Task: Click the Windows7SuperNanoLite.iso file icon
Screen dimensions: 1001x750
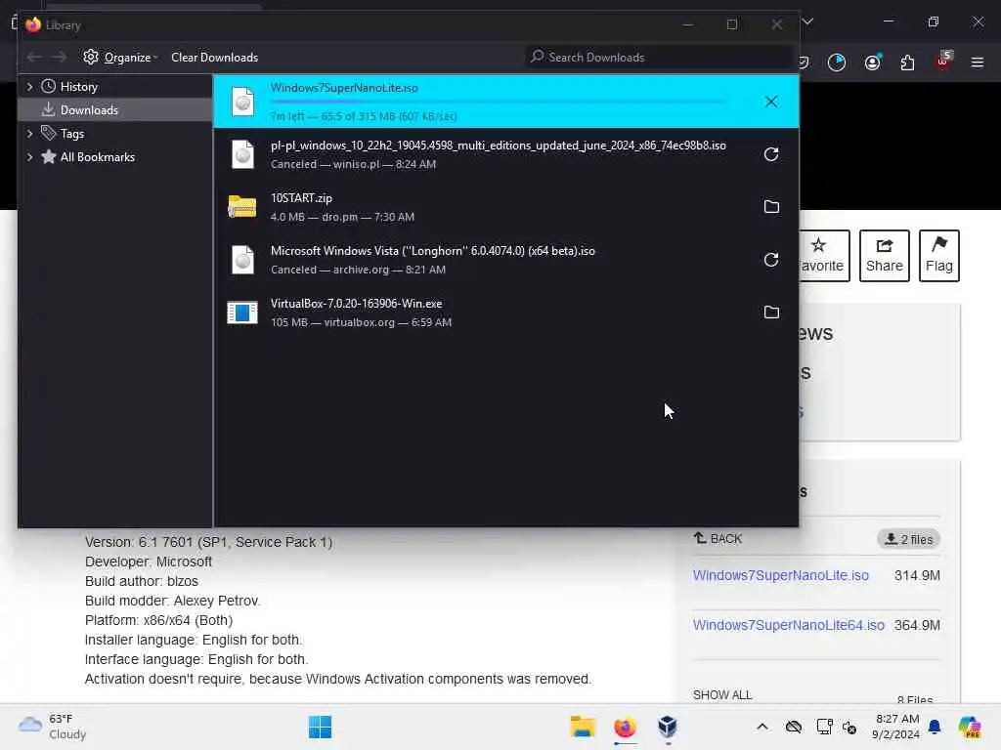Action: pyautogui.click(x=242, y=102)
